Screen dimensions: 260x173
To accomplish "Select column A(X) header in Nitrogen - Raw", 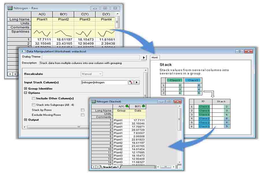I will pyautogui.click(x=42, y=14).
